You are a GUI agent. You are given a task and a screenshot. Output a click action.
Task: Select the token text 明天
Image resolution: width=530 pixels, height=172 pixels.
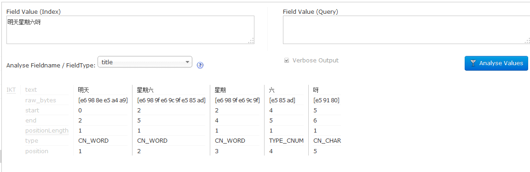tap(83, 90)
